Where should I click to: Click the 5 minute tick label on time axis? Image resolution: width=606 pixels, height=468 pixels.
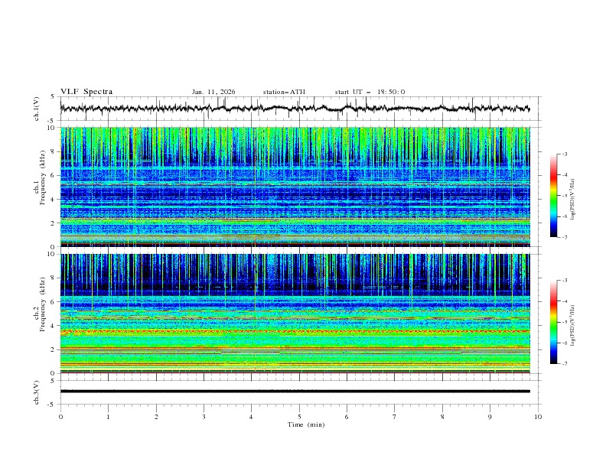coord(299,417)
